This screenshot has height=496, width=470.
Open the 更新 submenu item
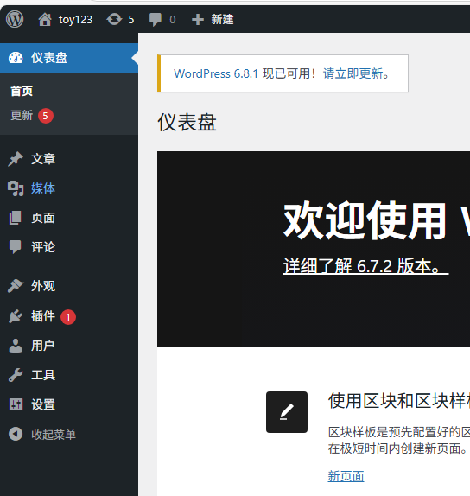point(22,116)
